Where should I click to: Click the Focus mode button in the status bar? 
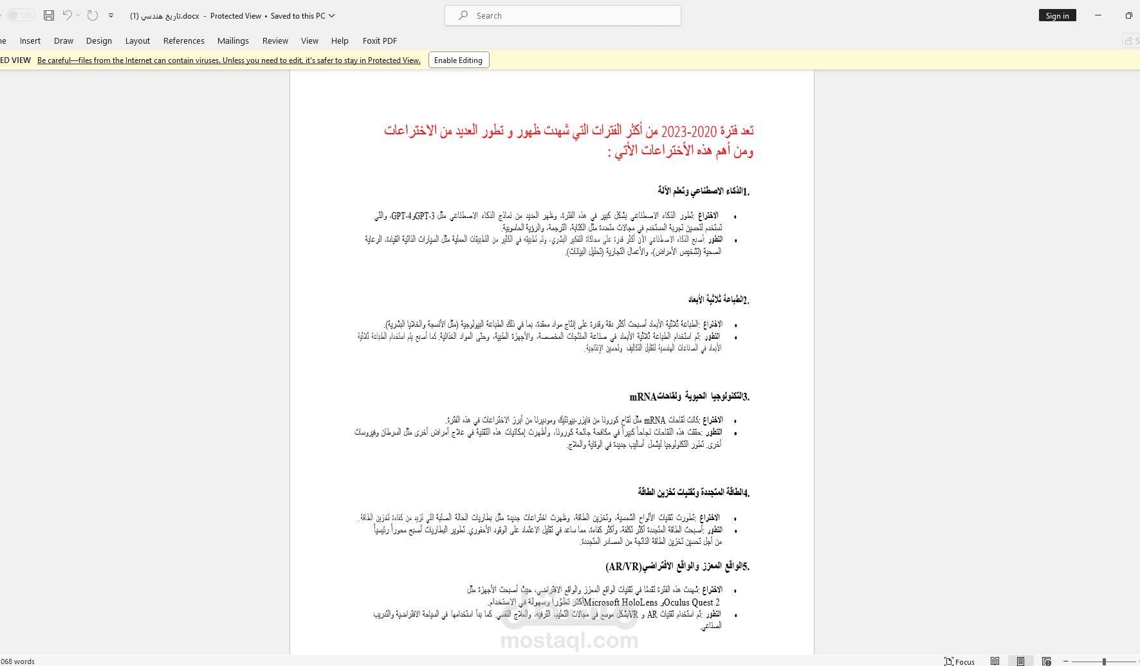tap(959, 661)
